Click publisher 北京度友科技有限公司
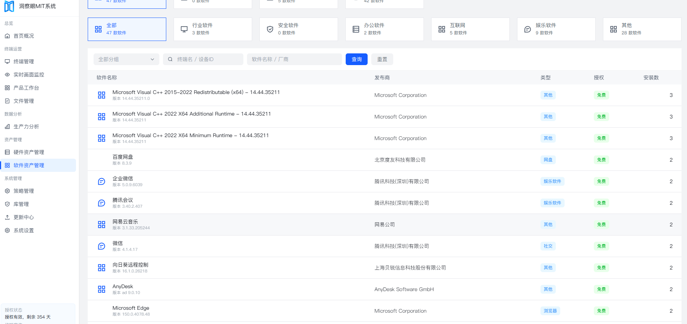This screenshot has width=687, height=324. 400,160
